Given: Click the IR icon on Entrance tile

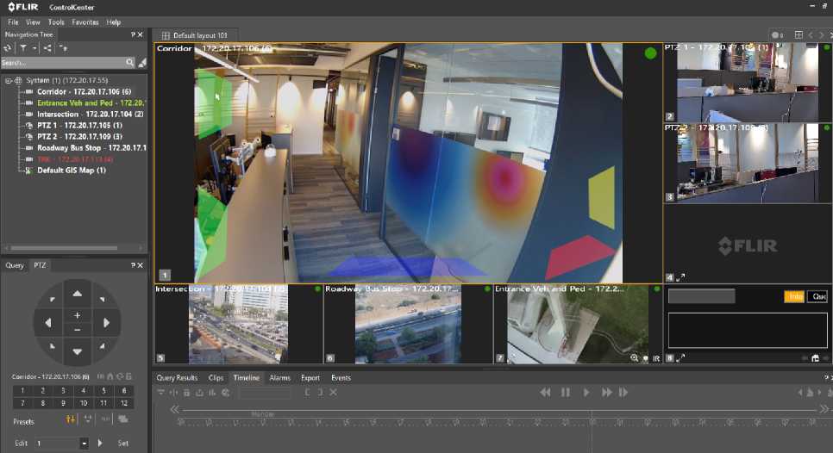Looking at the screenshot, I should coord(655,357).
